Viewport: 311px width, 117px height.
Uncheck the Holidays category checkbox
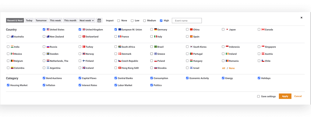click(x=259, y=78)
